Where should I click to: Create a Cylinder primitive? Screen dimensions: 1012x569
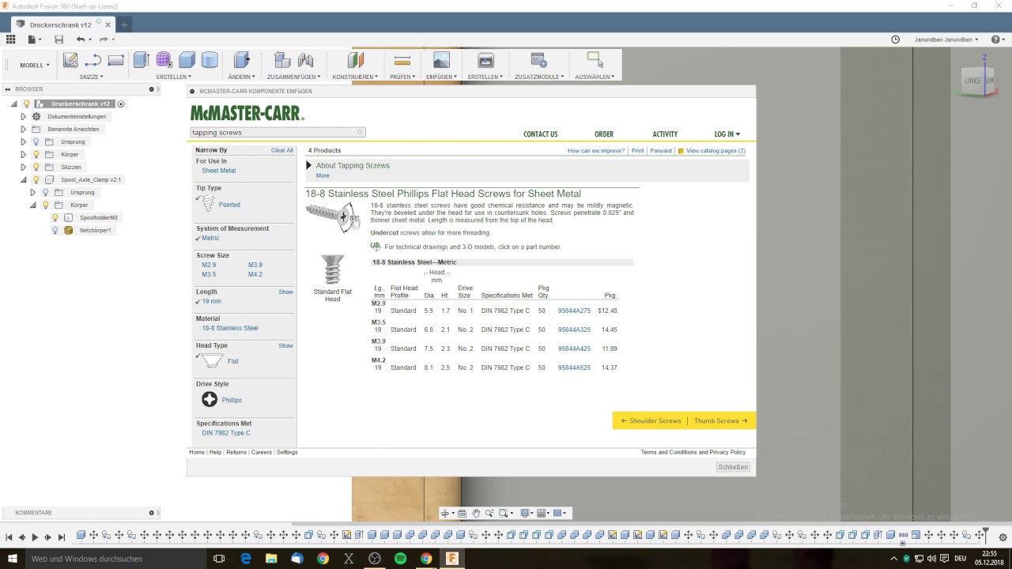pyautogui.click(x=210, y=60)
